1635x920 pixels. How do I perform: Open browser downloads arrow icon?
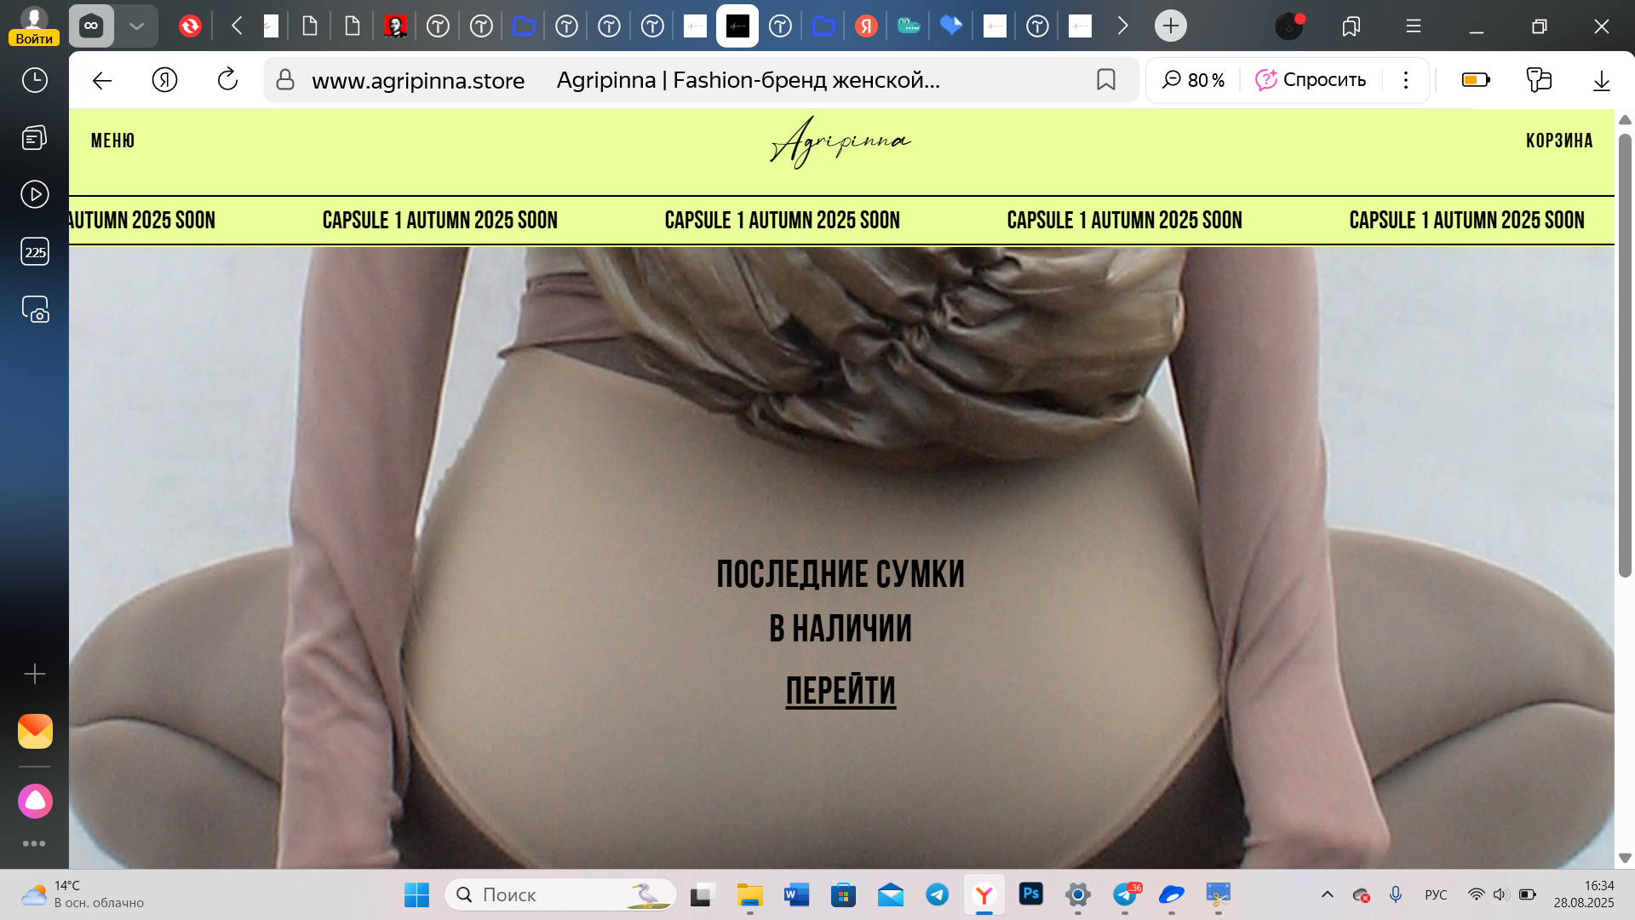[x=1602, y=80]
